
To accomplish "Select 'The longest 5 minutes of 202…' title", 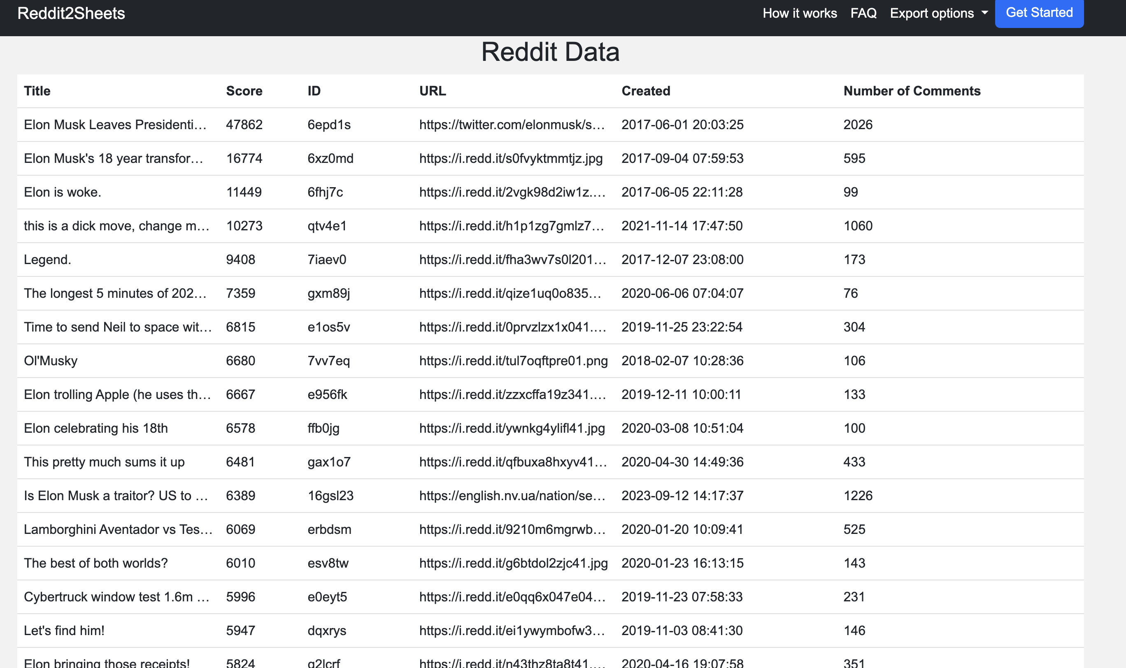I will click(115, 294).
